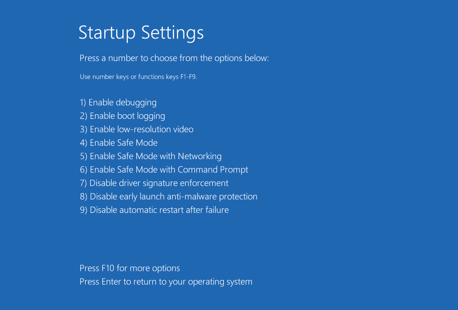The height and width of the screenshot is (310, 458).
Task: Click the return to your operating system line
Action: click(166, 282)
